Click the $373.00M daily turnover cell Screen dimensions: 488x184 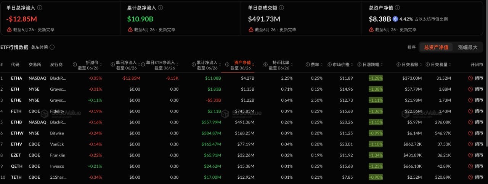pos(412,78)
